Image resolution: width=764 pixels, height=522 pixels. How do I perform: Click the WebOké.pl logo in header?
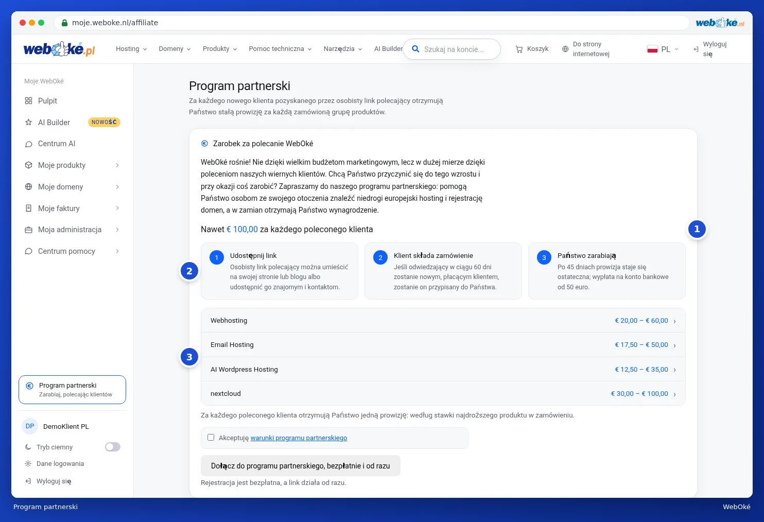point(59,49)
